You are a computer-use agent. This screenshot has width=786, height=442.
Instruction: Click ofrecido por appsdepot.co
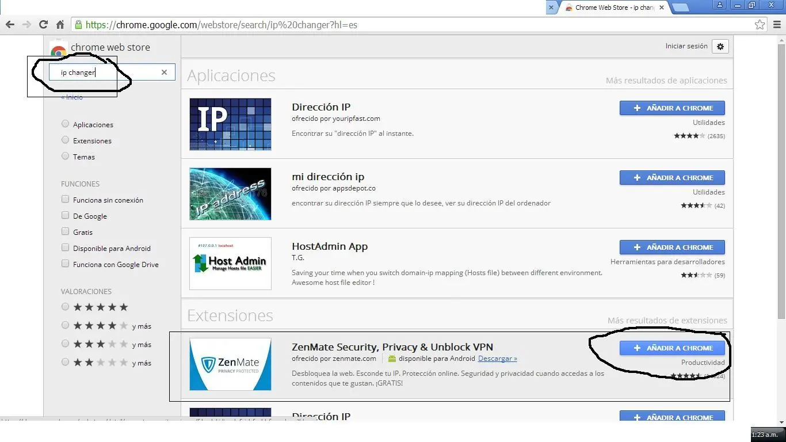[334, 188]
